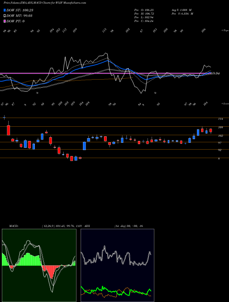
Task: Open the dark blue ADX indicator panel
Action: pyautogui.click(x=117, y=265)
